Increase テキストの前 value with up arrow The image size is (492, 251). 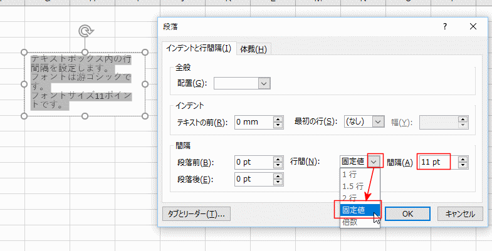[278, 119]
